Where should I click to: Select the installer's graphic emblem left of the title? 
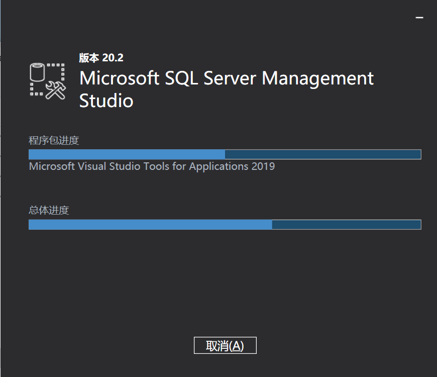[48, 80]
